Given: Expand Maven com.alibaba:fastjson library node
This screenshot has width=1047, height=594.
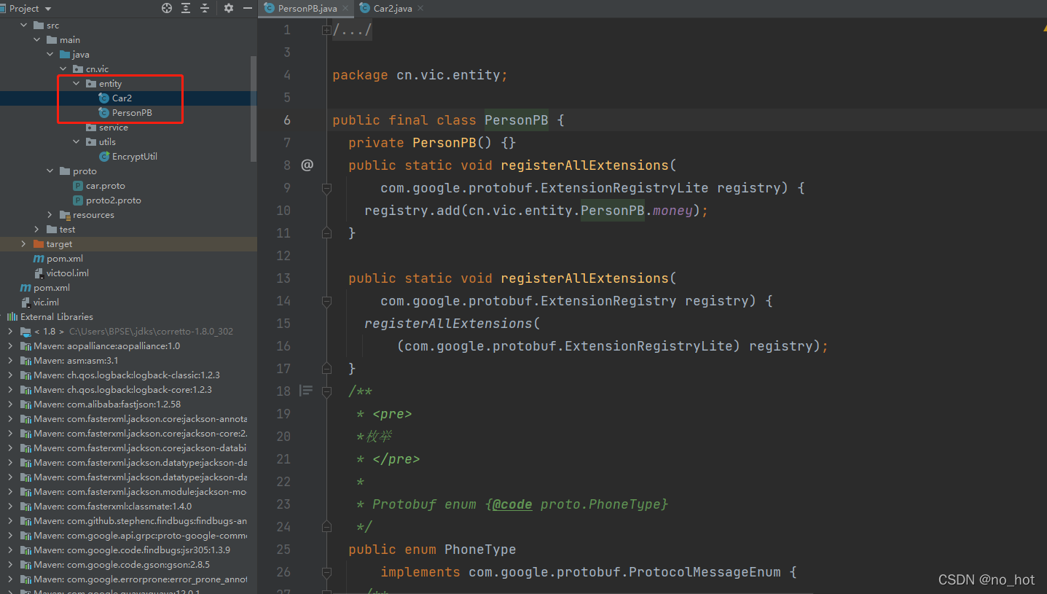Looking at the screenshot, I should pyautogui.click(x=11, y=405).
